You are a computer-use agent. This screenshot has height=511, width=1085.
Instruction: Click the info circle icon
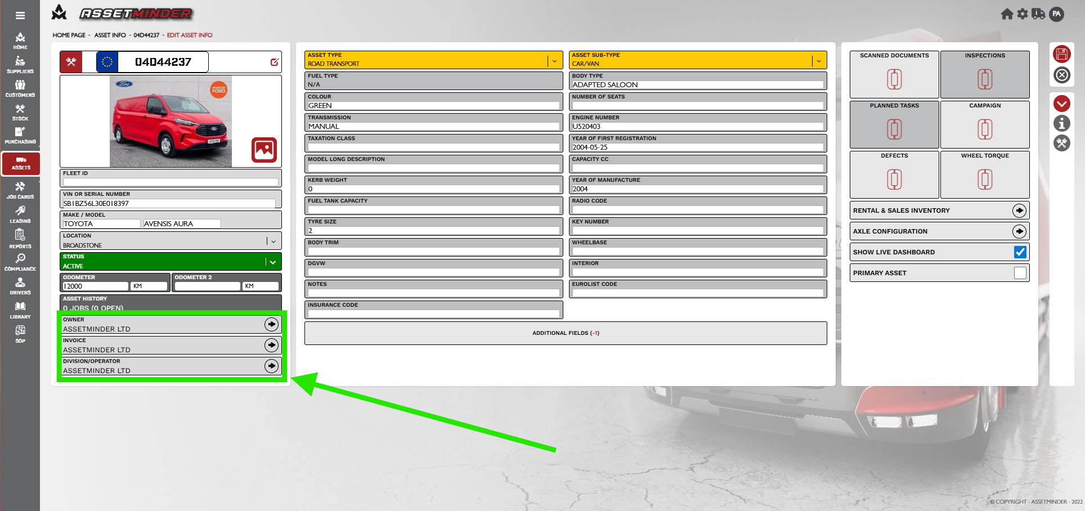(1061, 123)
